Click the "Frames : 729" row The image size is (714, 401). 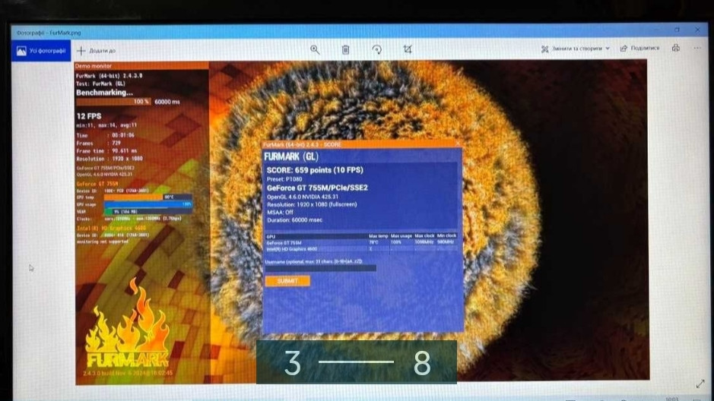(x=98, y=143)
